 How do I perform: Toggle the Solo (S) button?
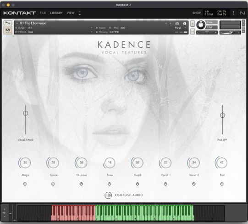[x=193, y=23]
